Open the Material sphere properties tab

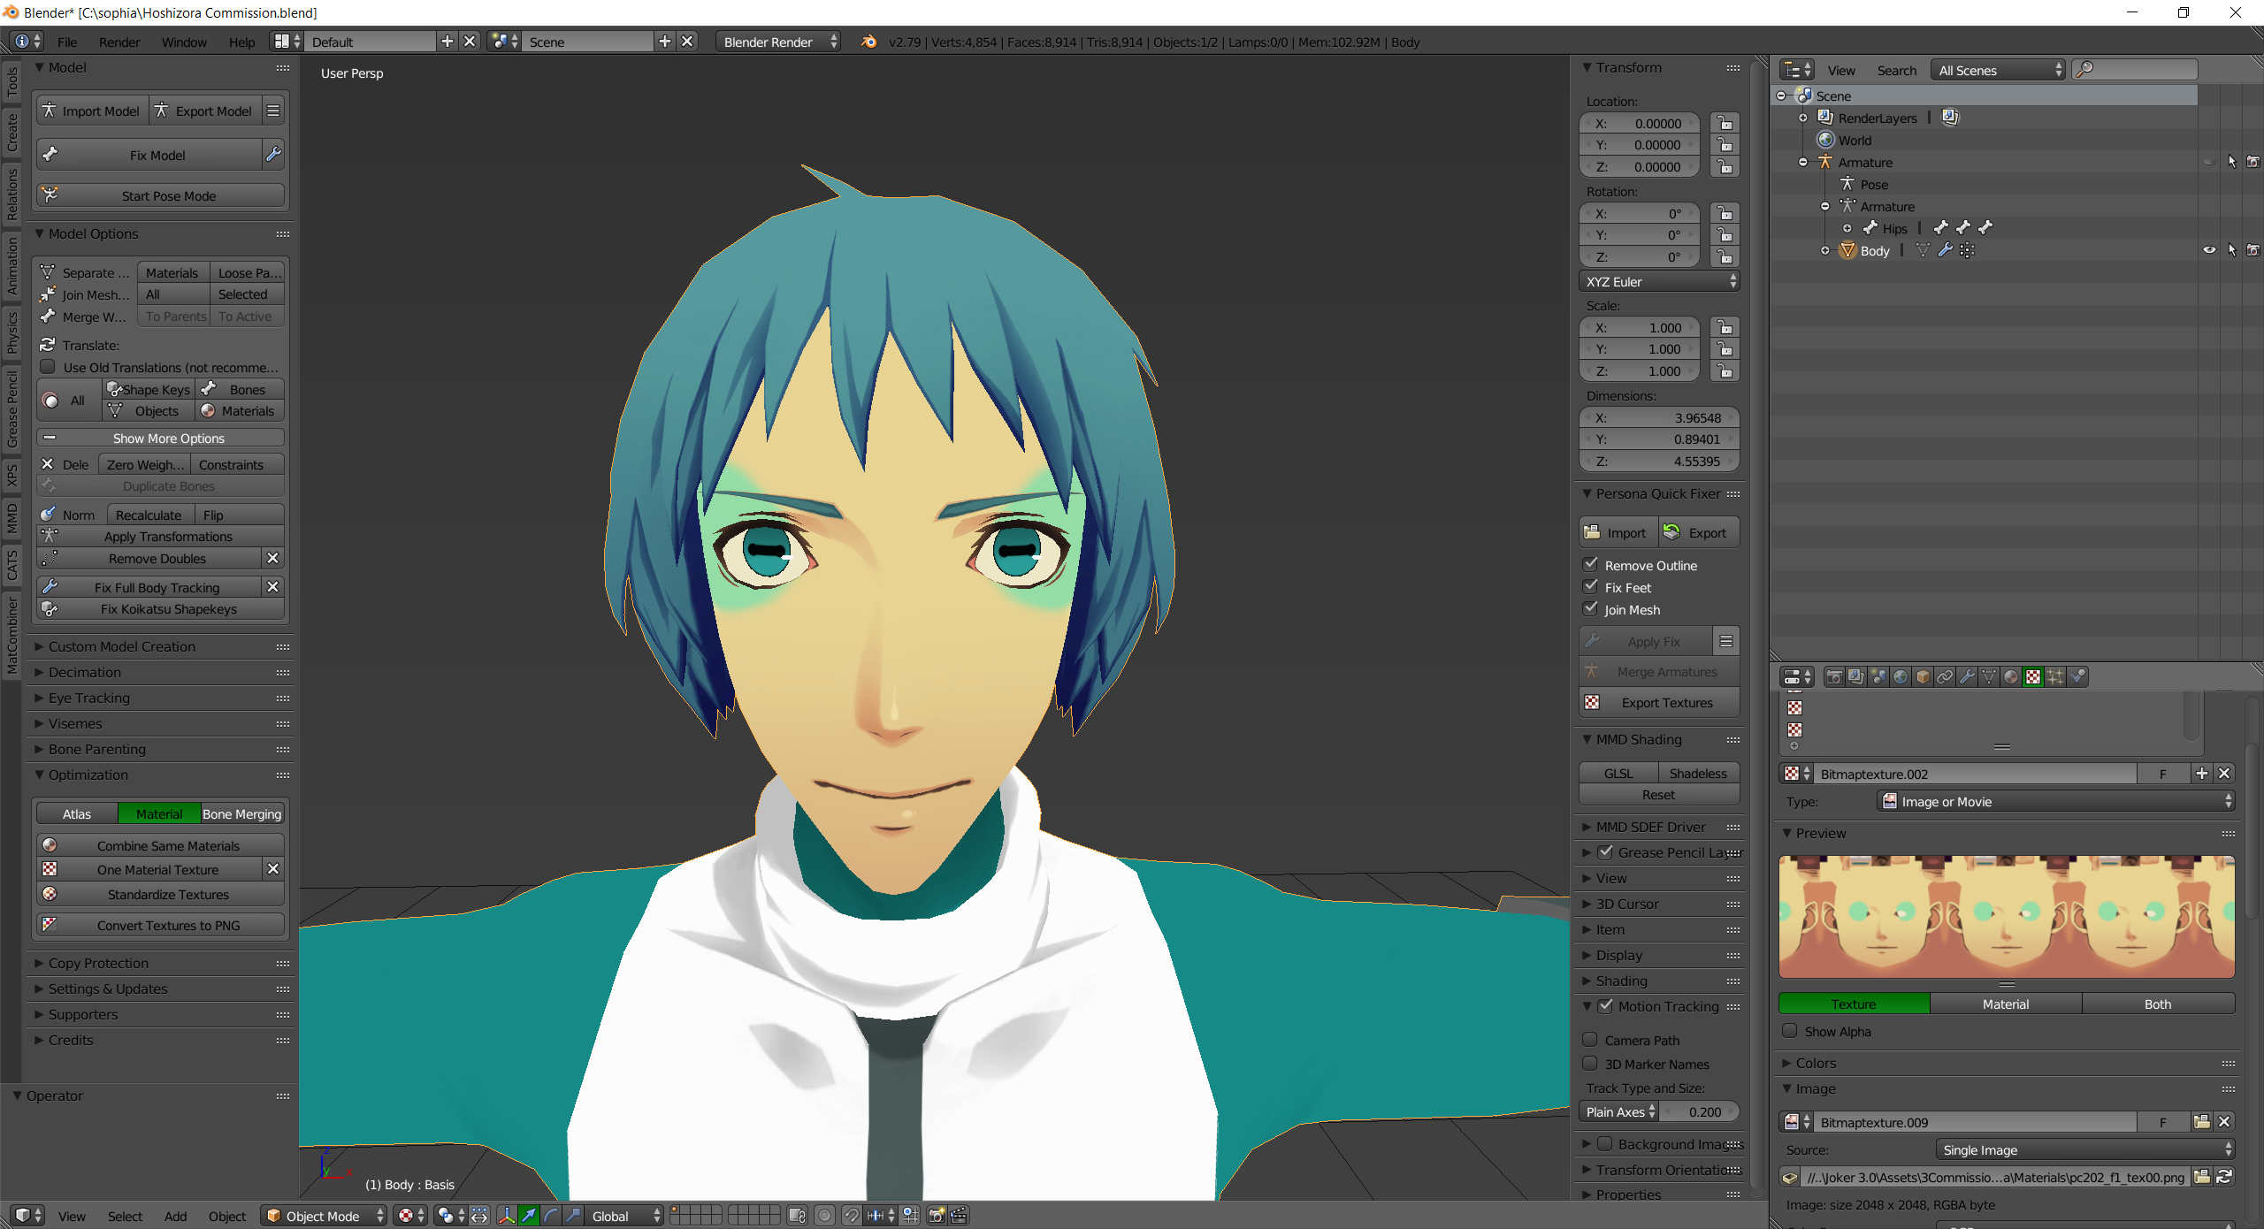(x=2011, y=676)
